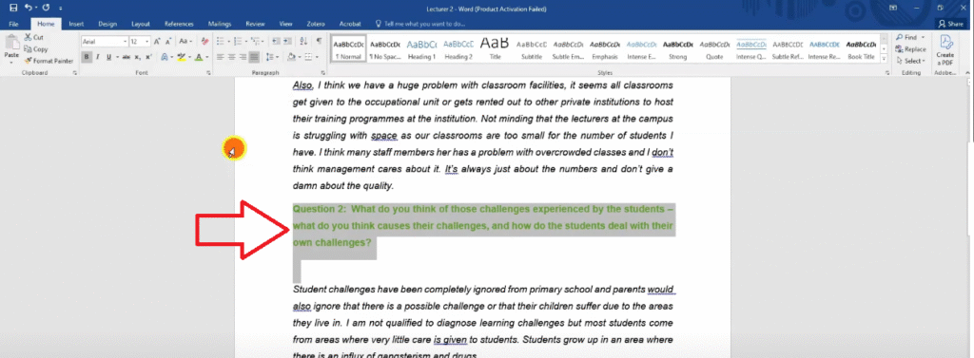The height and width of the screenshot is (358, 974).
Task: Open the Change Case dropdown
Action: [x=185, y=42]
